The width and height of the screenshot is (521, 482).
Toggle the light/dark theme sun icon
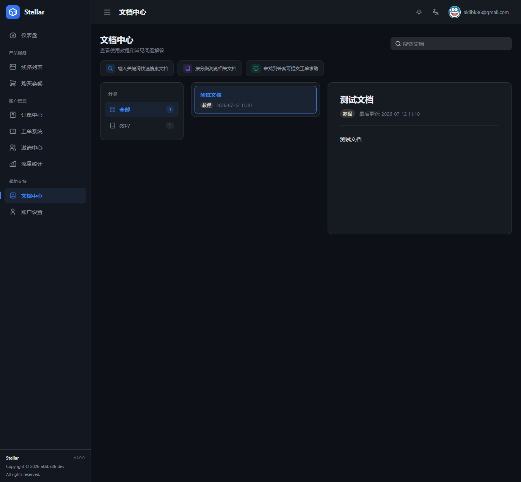tap(419, 12)
